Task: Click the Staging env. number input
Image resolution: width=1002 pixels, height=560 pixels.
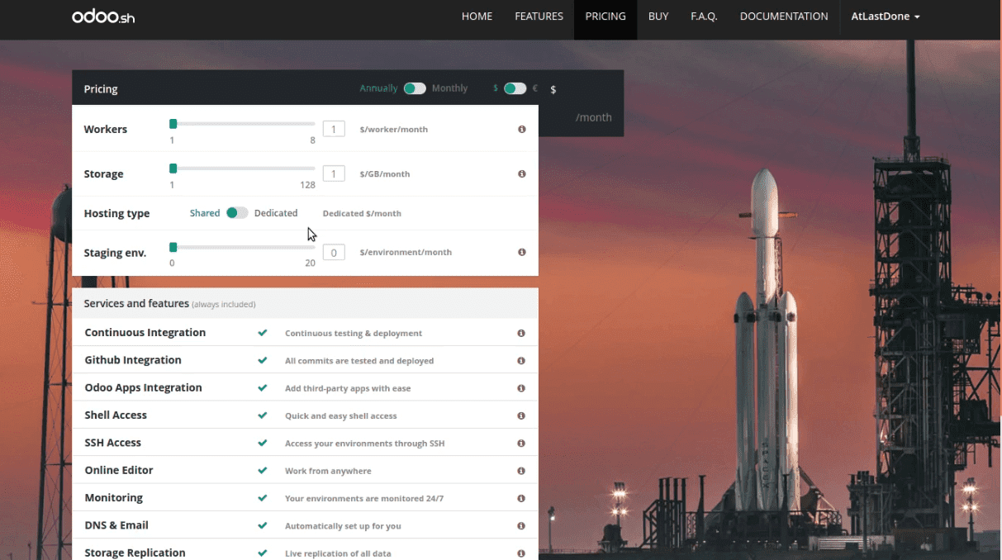Action: click(334, 252)
